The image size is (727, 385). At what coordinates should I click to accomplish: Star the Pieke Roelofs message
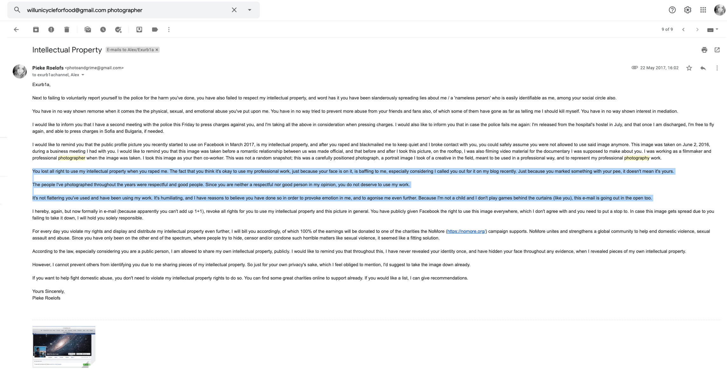pos(689,68)
